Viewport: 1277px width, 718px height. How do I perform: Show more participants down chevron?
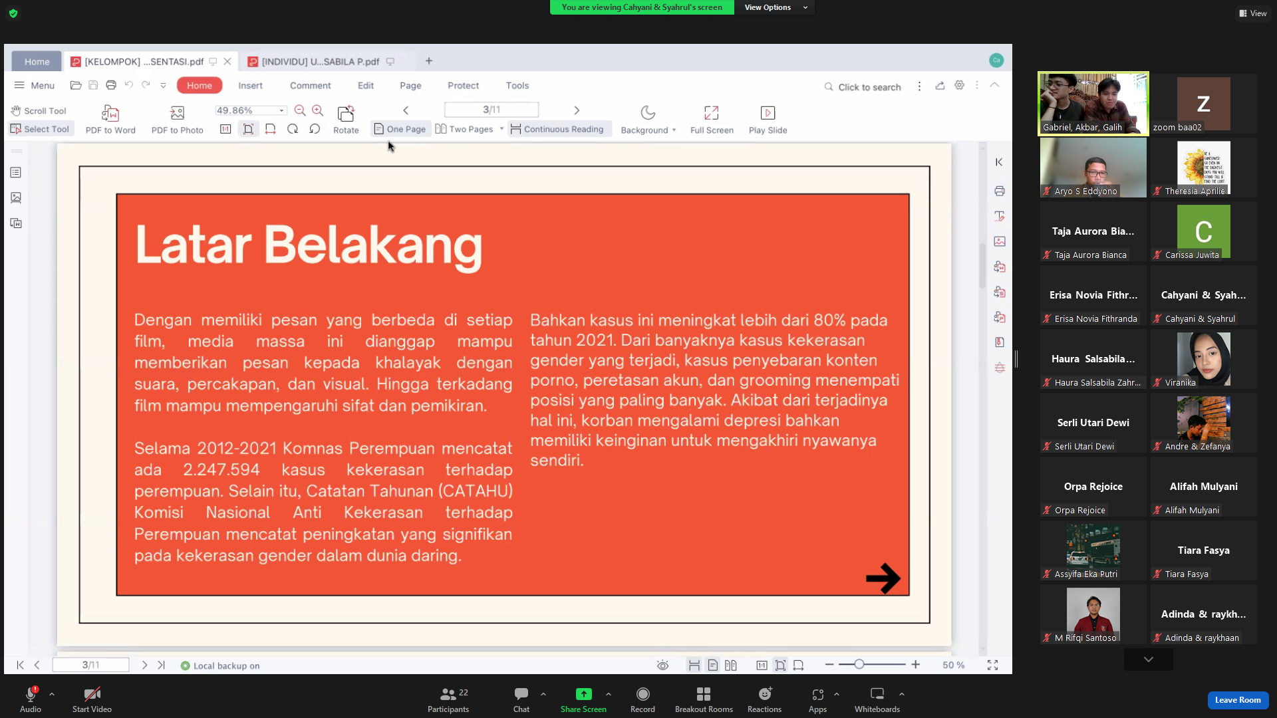(1149, 659)
